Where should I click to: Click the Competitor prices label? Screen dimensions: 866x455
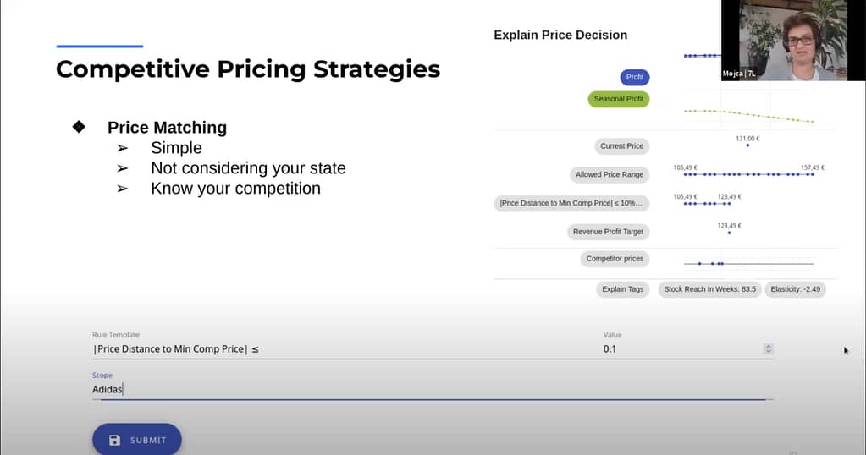615,259
